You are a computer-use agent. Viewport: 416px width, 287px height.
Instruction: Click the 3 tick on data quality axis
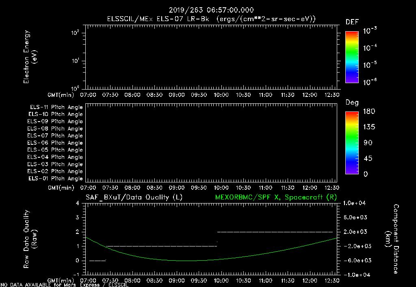pyautogui.click(x=78, y=217)
